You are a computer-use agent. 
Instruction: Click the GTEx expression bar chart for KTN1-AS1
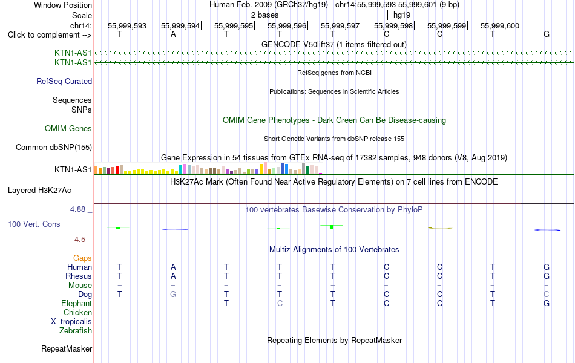click(x=208, y=168)
